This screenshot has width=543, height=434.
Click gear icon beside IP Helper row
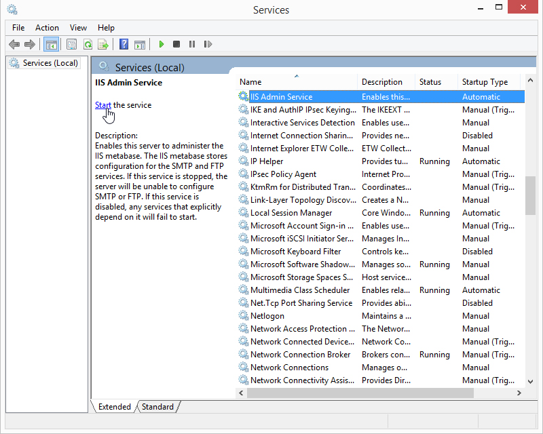244,161
